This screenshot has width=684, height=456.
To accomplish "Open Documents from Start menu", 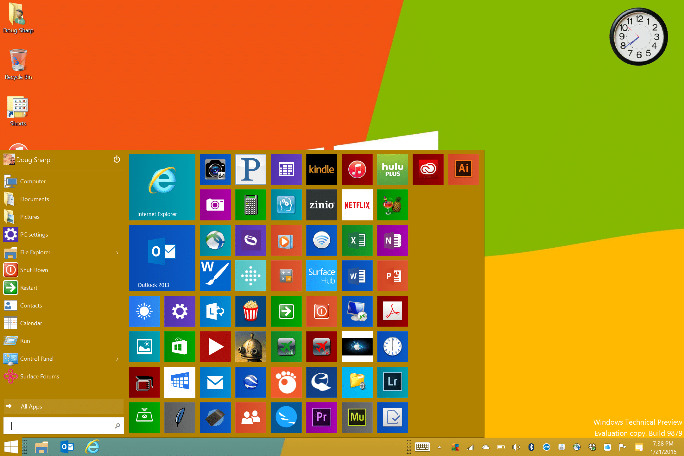I will pyautogui.click(x=63, y=199).
